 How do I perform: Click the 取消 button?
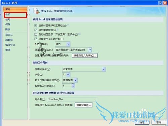click(159, 122)
